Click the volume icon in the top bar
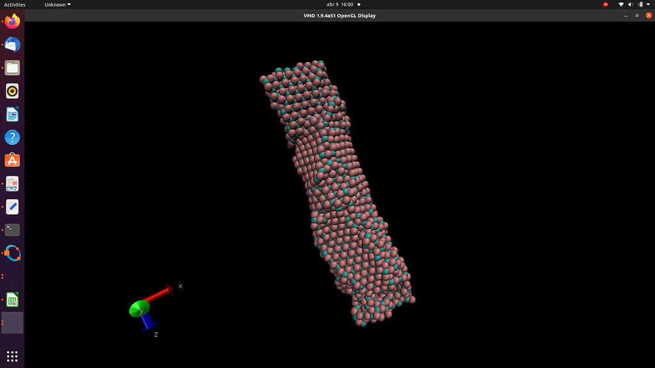This screenshot has height=368, width=655. click(631, 4)
